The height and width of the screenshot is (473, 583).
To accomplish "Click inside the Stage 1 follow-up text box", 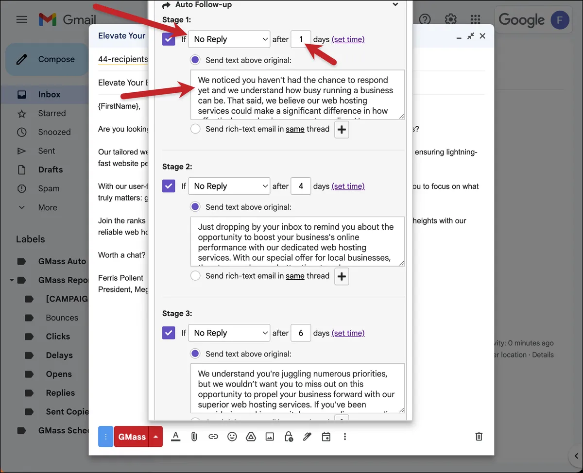I will coord(297,95).
